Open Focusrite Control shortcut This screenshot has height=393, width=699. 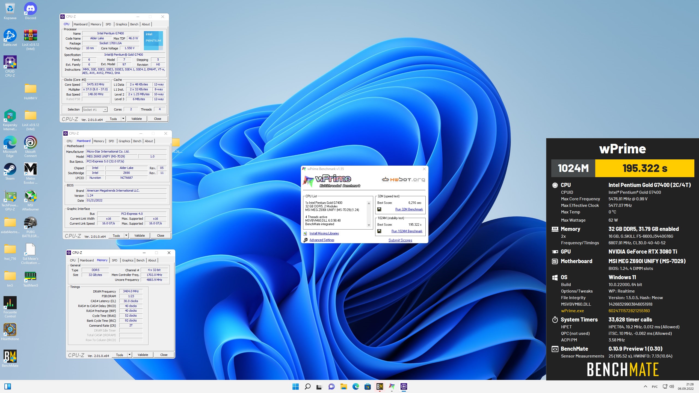point(10,307)
